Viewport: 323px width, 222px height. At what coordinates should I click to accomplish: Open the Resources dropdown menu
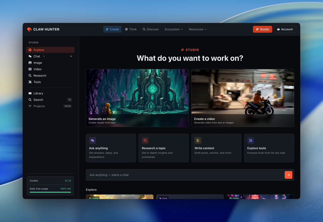[x=197, y=29]
